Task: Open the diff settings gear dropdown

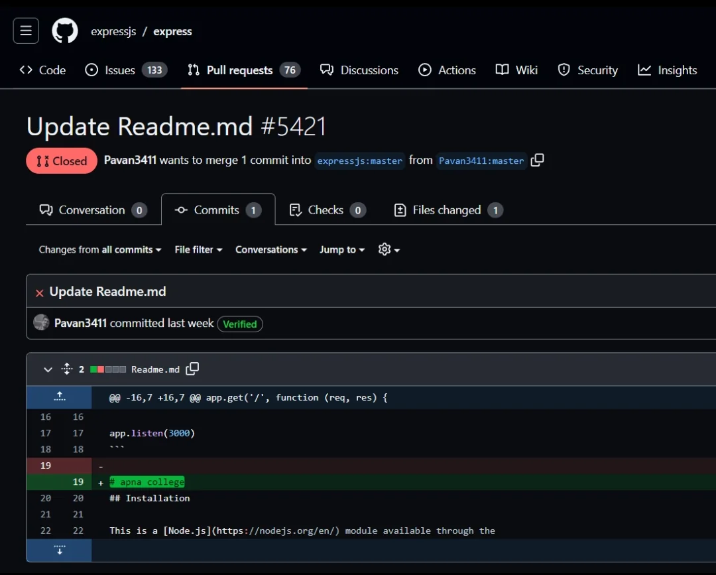Action: tap(388, 249)
